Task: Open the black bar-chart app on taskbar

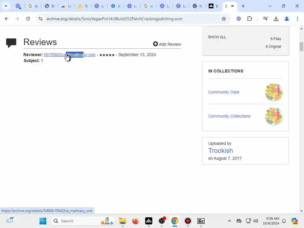Action: coord(149,221)
